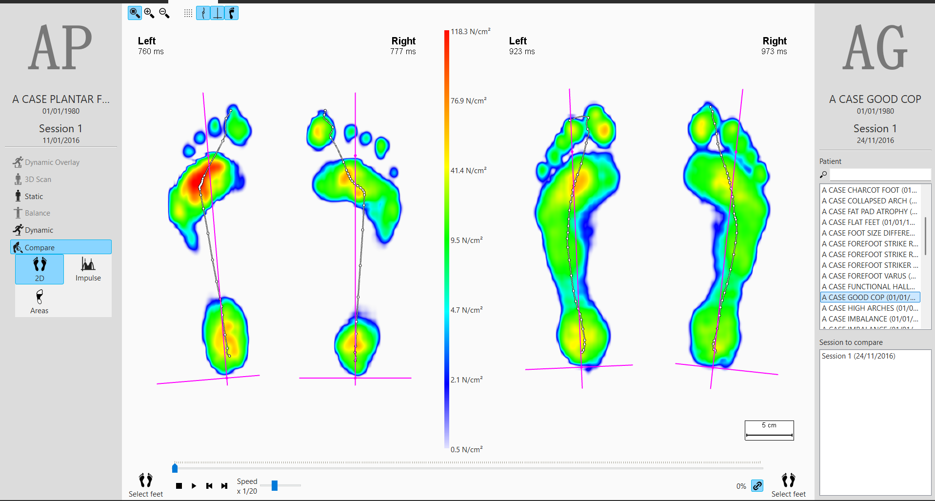Click the patient search magnifier icon

point(823,174)
